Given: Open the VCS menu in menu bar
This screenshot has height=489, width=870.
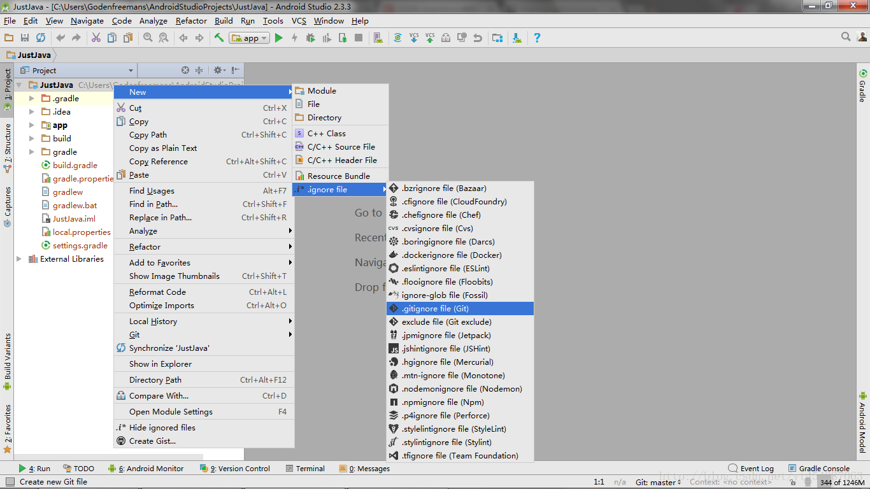Looking at the screenshot, I should pyautogui.click(x=299, y=20).
